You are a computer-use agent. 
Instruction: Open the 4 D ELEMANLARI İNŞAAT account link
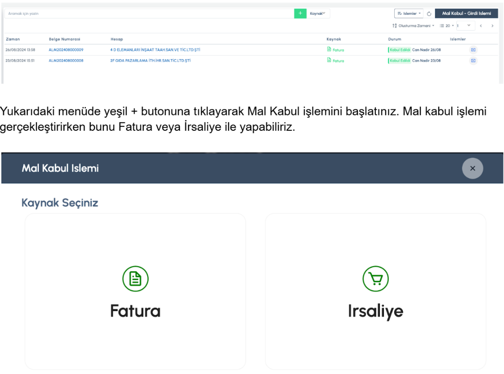[x=155, y=50]
